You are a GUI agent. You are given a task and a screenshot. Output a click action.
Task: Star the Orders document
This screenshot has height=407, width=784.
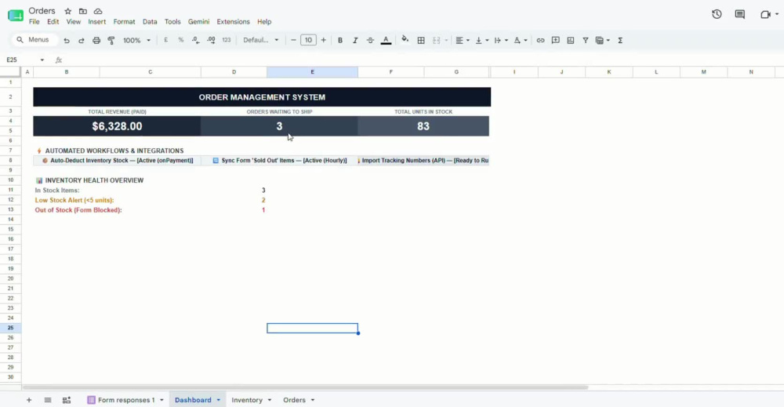(x=68, y=11)
